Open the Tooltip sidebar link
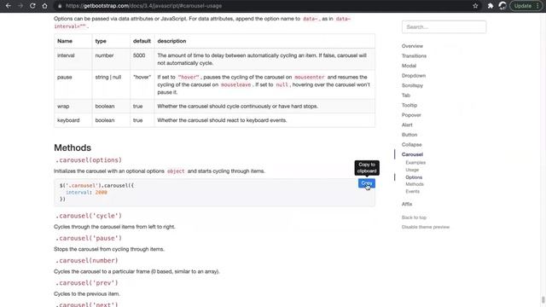Viewport: 546px width, 307px height. point(409,105)
